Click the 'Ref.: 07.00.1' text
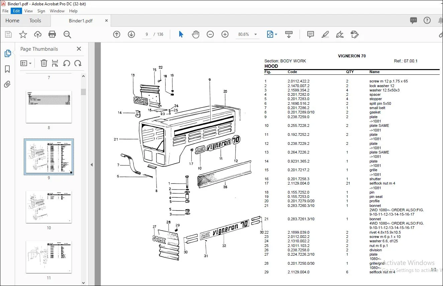443x286 pixels. point(406,61)
